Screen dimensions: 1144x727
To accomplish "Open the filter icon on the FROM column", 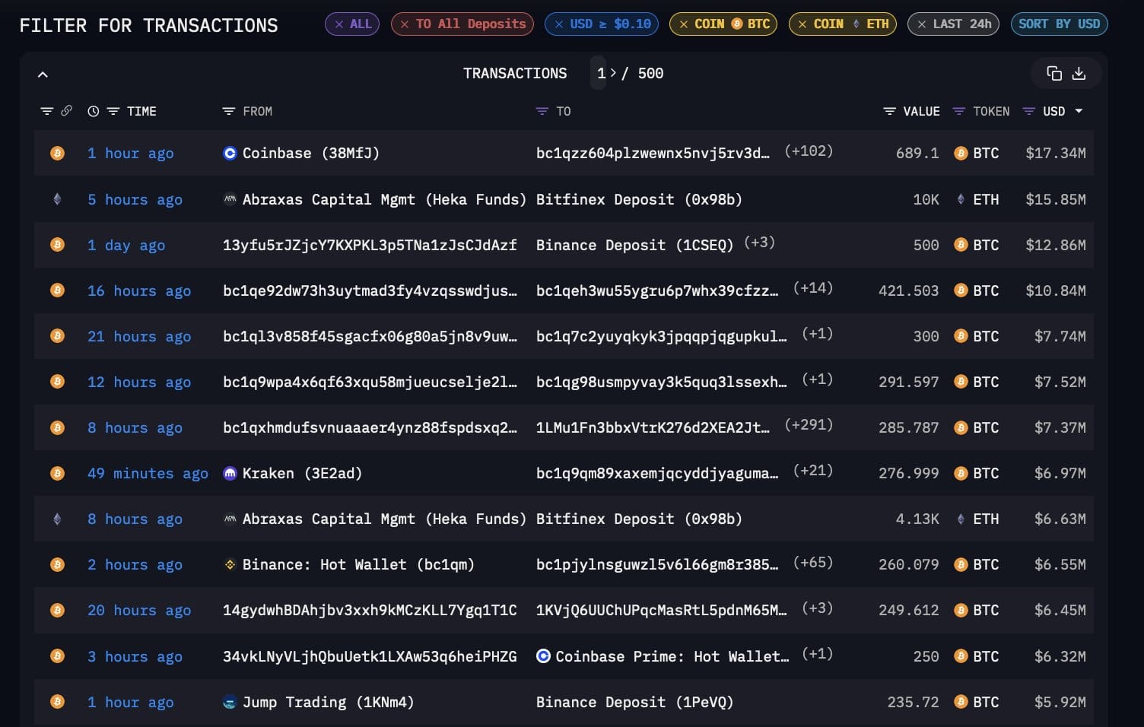I will coord(229,111).
